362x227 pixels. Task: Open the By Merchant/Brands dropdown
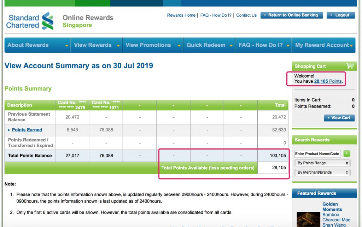pos(322,173)
